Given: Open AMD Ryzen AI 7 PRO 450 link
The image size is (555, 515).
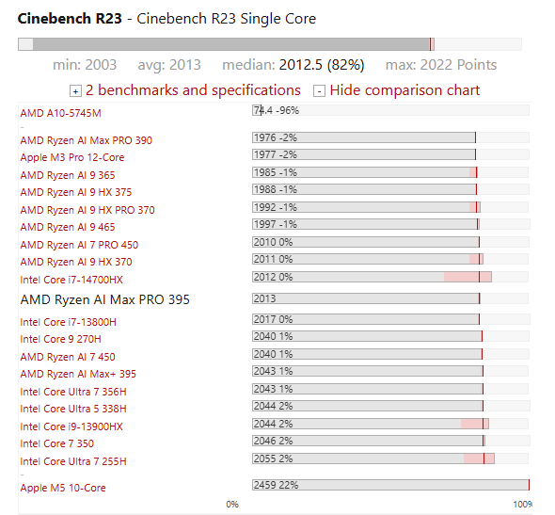Looking at the screenshot, I should [x=79, y=245].
